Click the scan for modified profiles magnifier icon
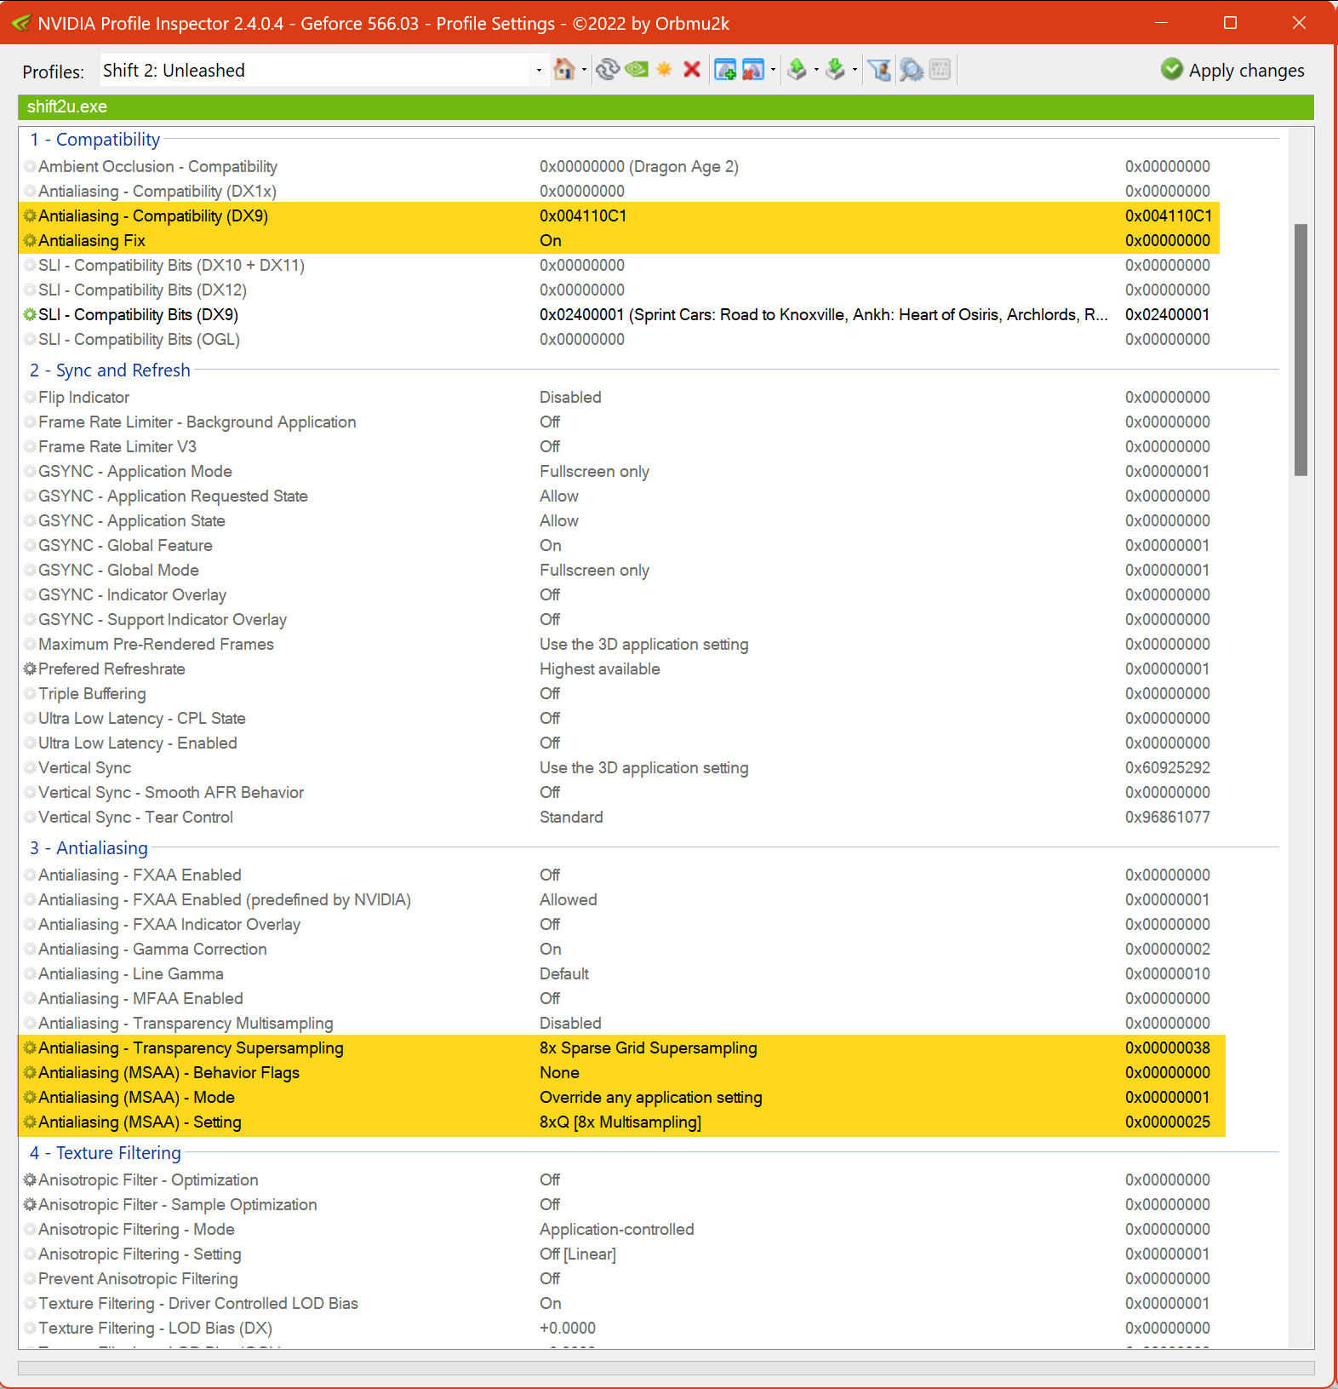The image size is (1338, 1389). (x=911, y=70)
